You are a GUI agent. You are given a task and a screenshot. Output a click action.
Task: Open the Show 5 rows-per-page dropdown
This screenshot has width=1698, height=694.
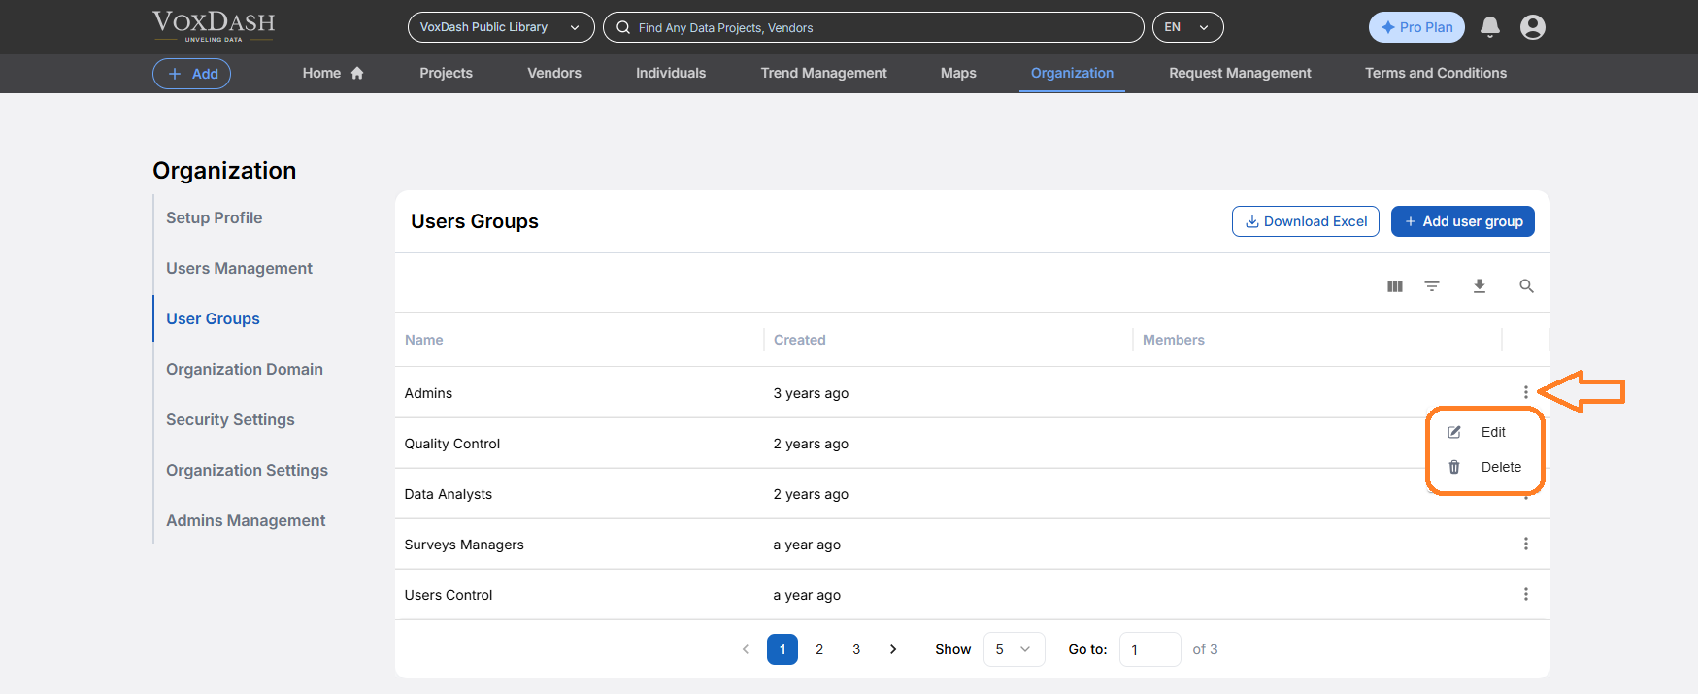[1014, 649]
